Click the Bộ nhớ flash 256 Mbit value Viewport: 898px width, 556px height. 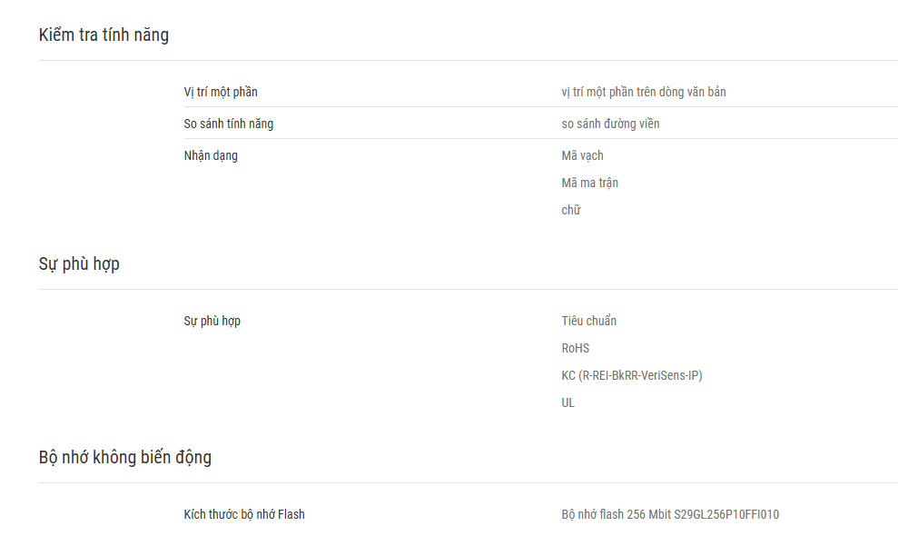click(x=617, y=515)
